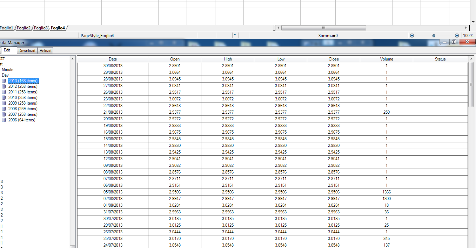Click the zoom slider handle in status bar
The width and height of the screenshot is (476, 248).
[434, 36]
